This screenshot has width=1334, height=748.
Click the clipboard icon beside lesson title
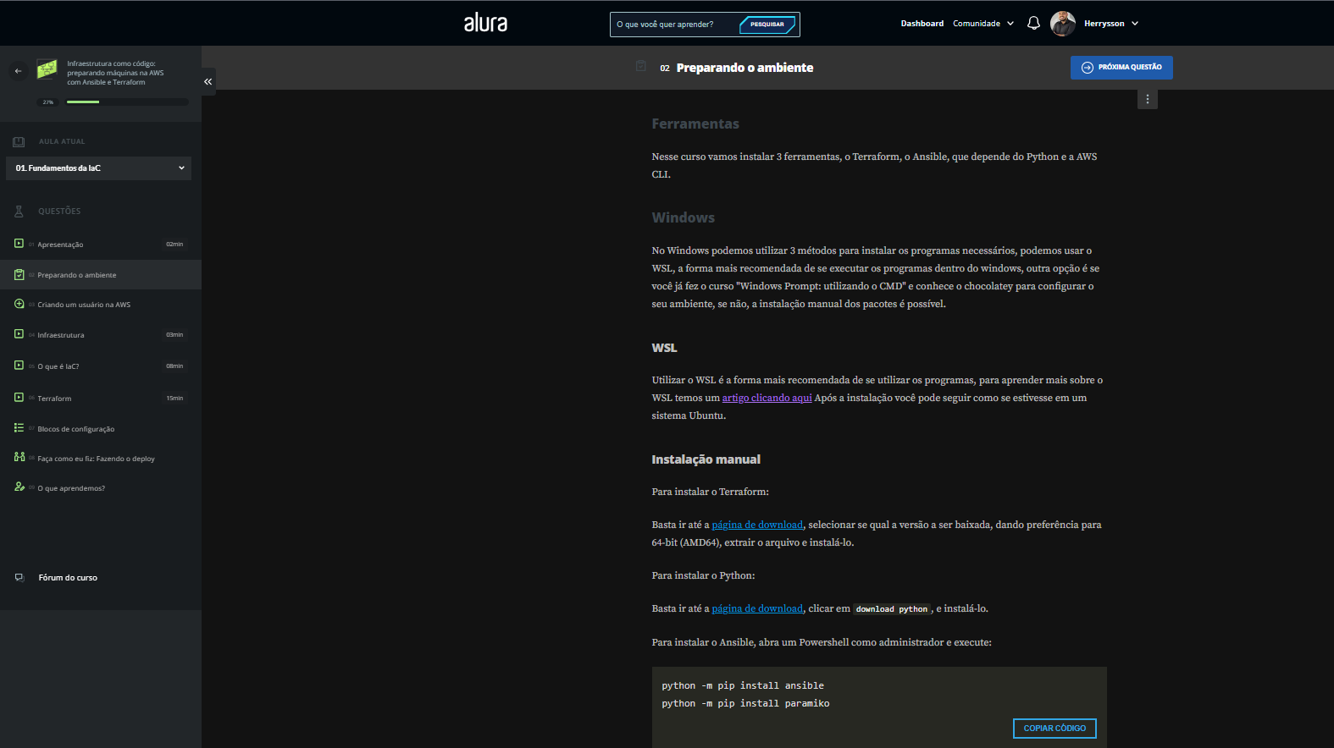[641, 66]
